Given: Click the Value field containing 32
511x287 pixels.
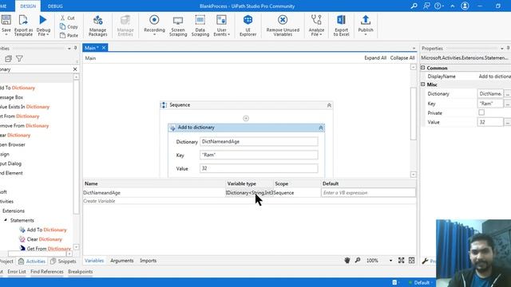Looking at the screenshot, I should click(x=259, y=168).
